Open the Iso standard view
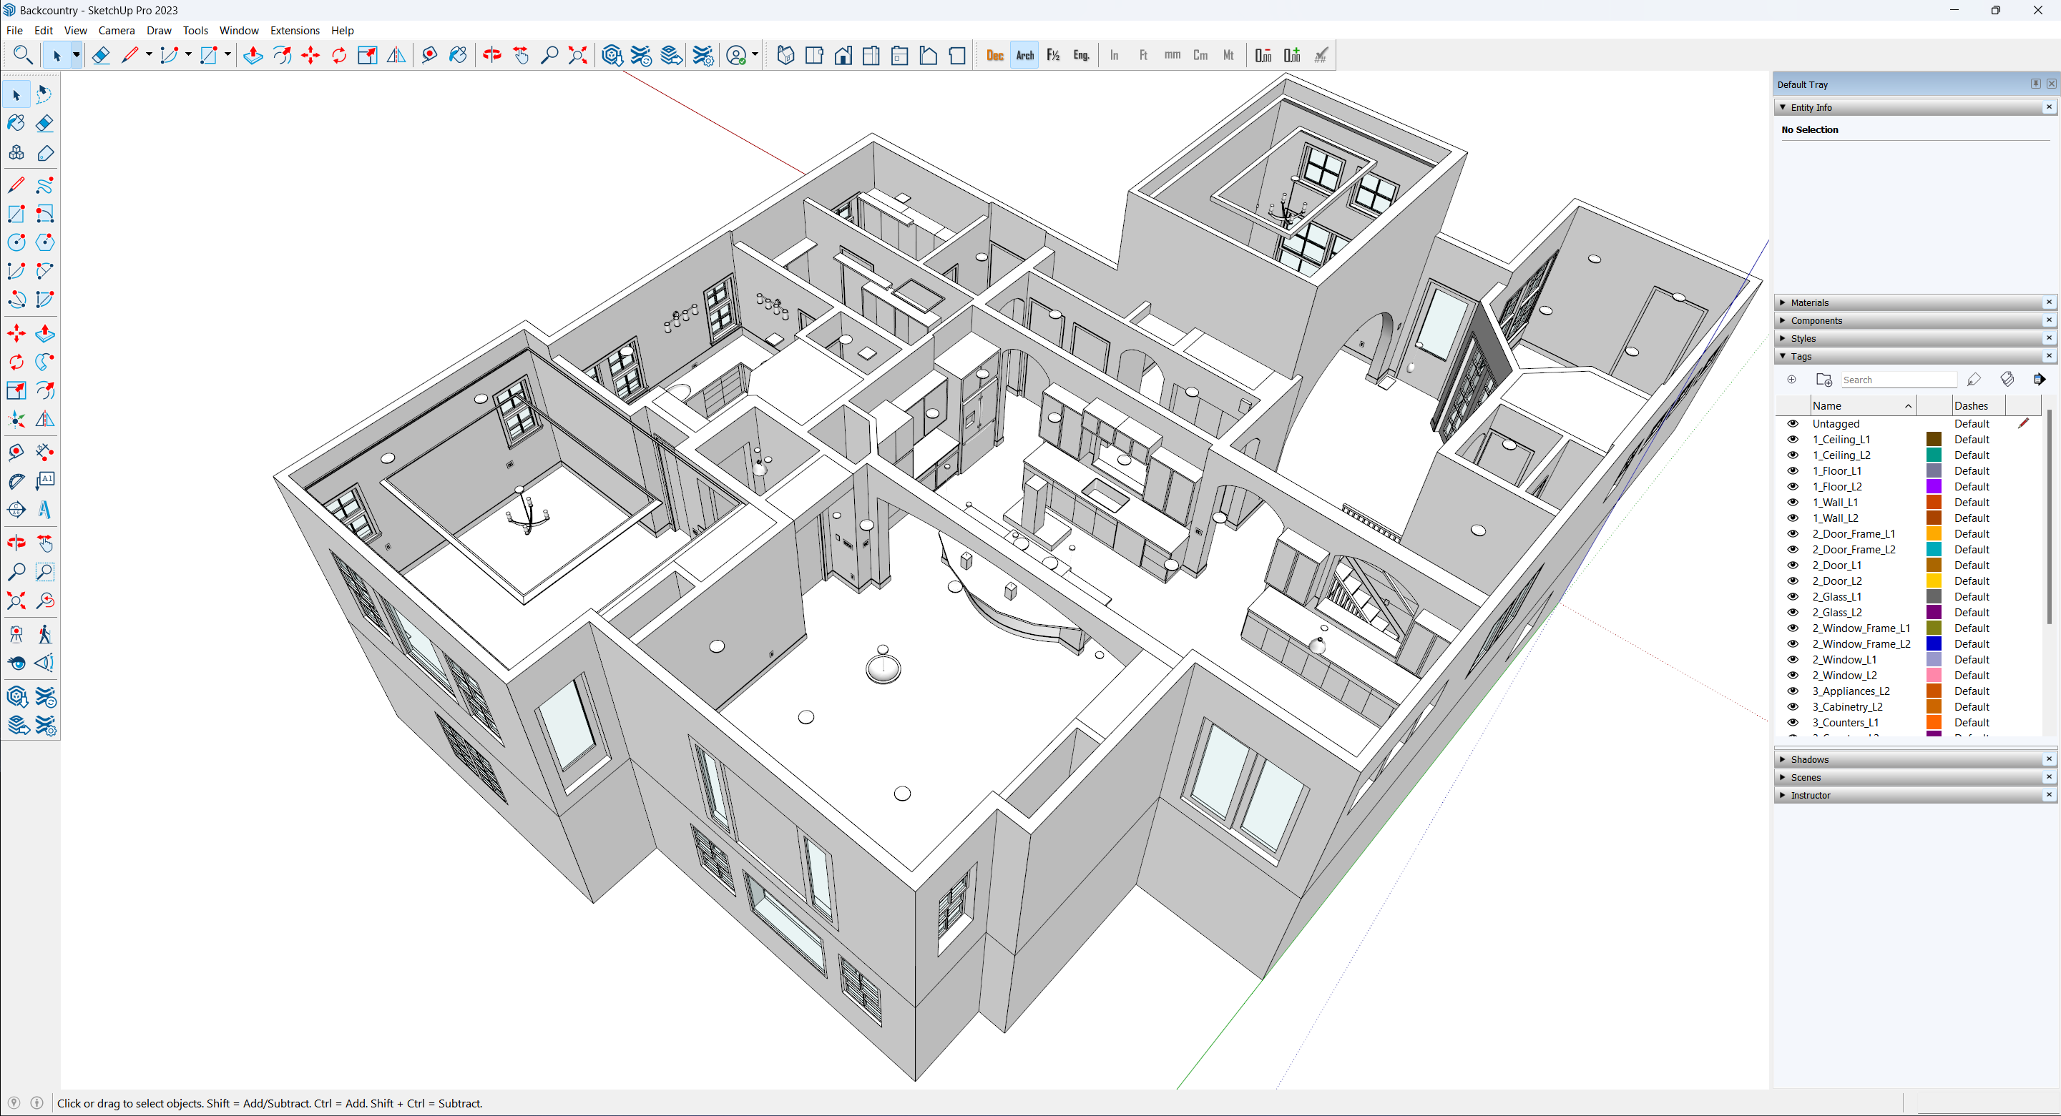 tap(785, 55)
